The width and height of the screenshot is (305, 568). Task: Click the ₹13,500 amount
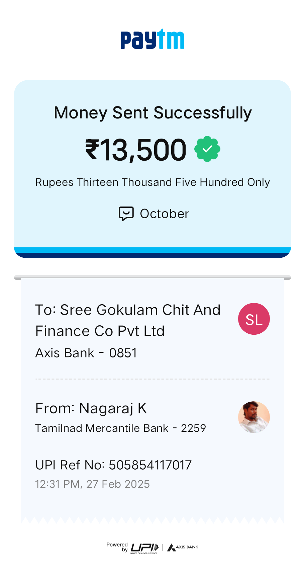tap(136, 150)
